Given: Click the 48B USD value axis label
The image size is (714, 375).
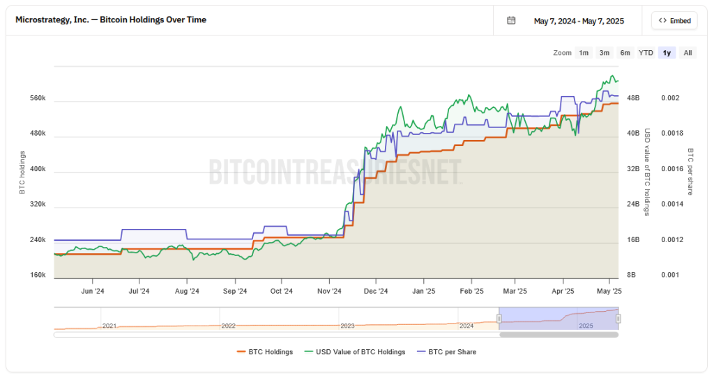Looking at the screenshot, I should tap(633, 98).
